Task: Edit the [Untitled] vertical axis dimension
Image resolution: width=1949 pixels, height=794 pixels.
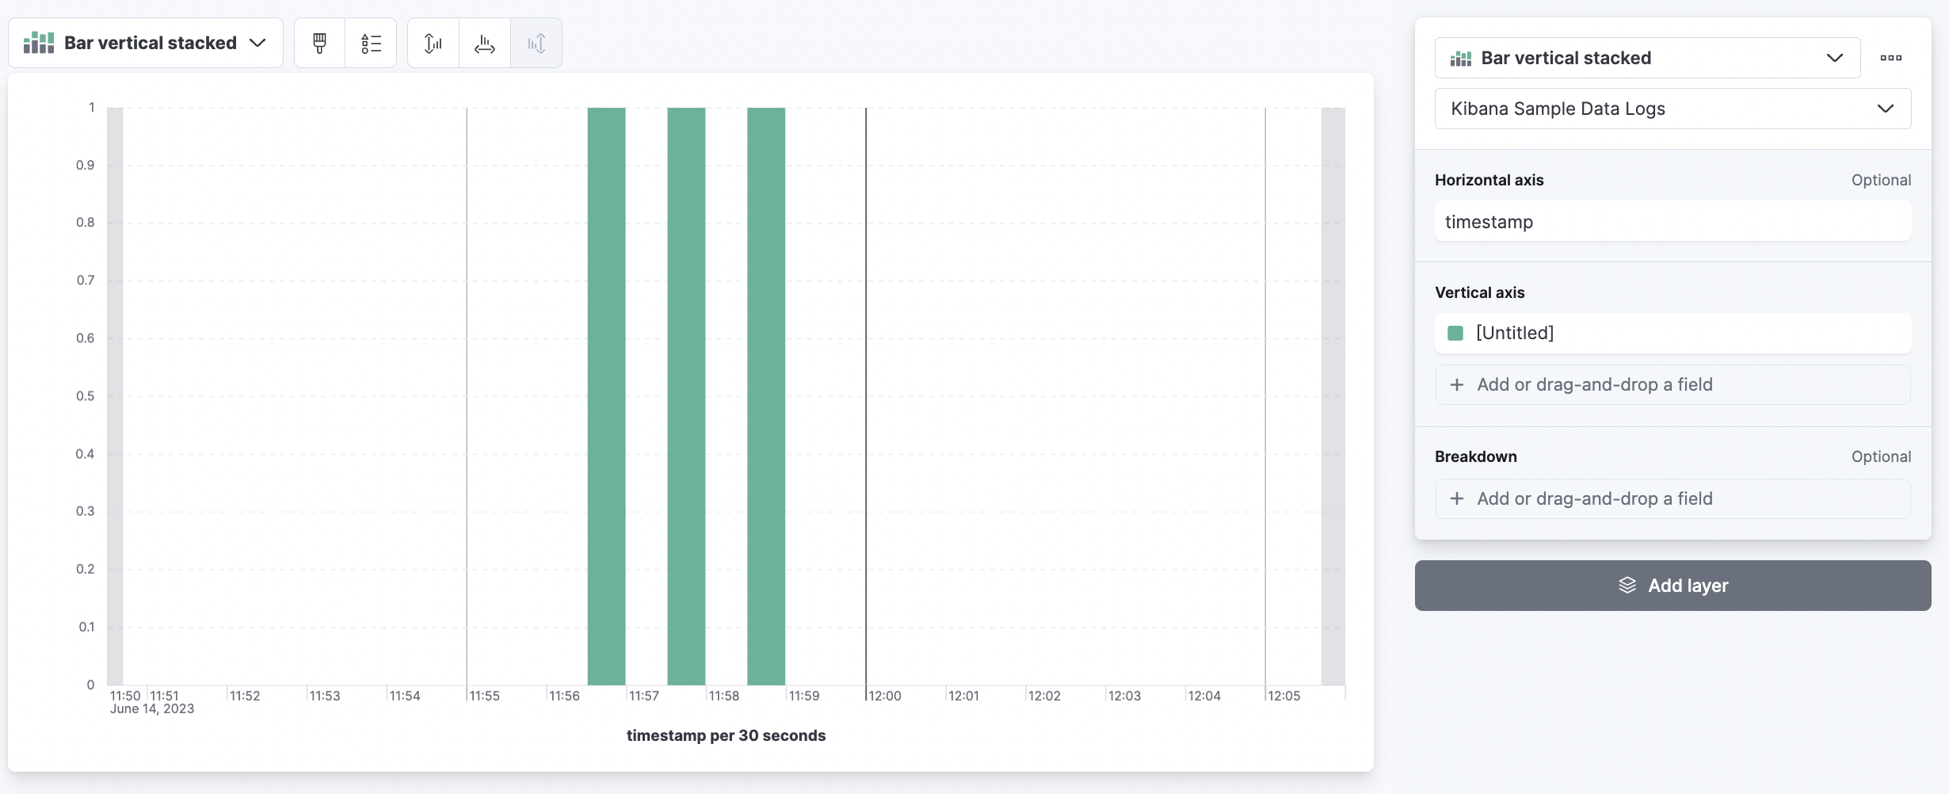Action: pyautogui.click(x=1672, y=333)
